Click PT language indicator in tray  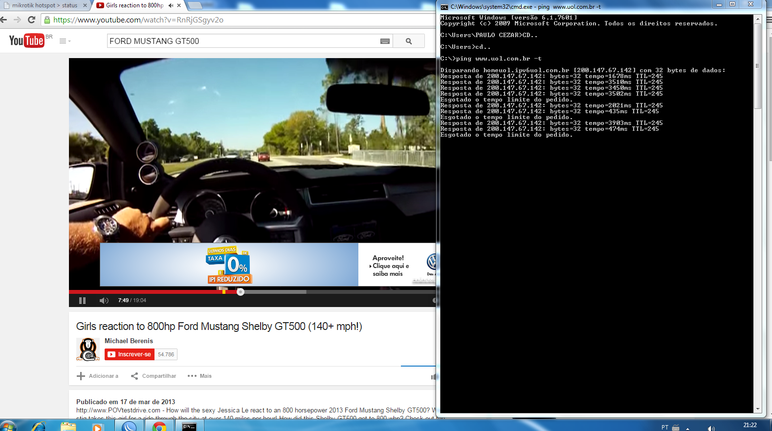665,427
